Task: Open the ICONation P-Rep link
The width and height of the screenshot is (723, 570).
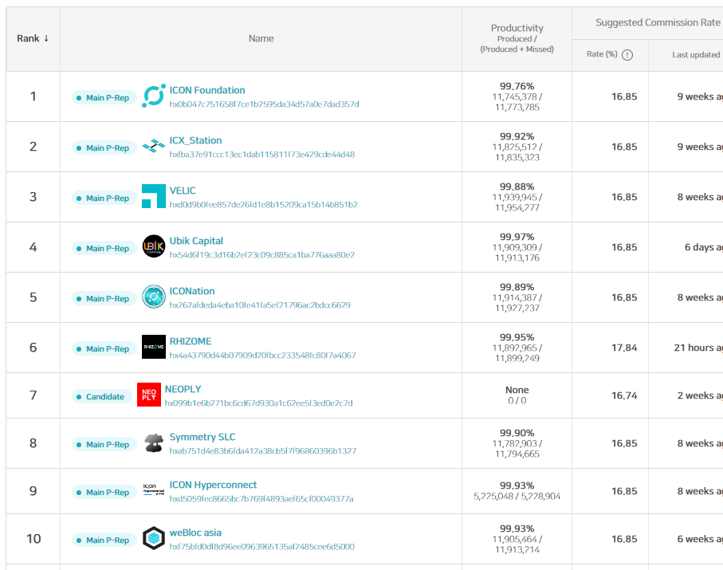Action: [192, 291]
